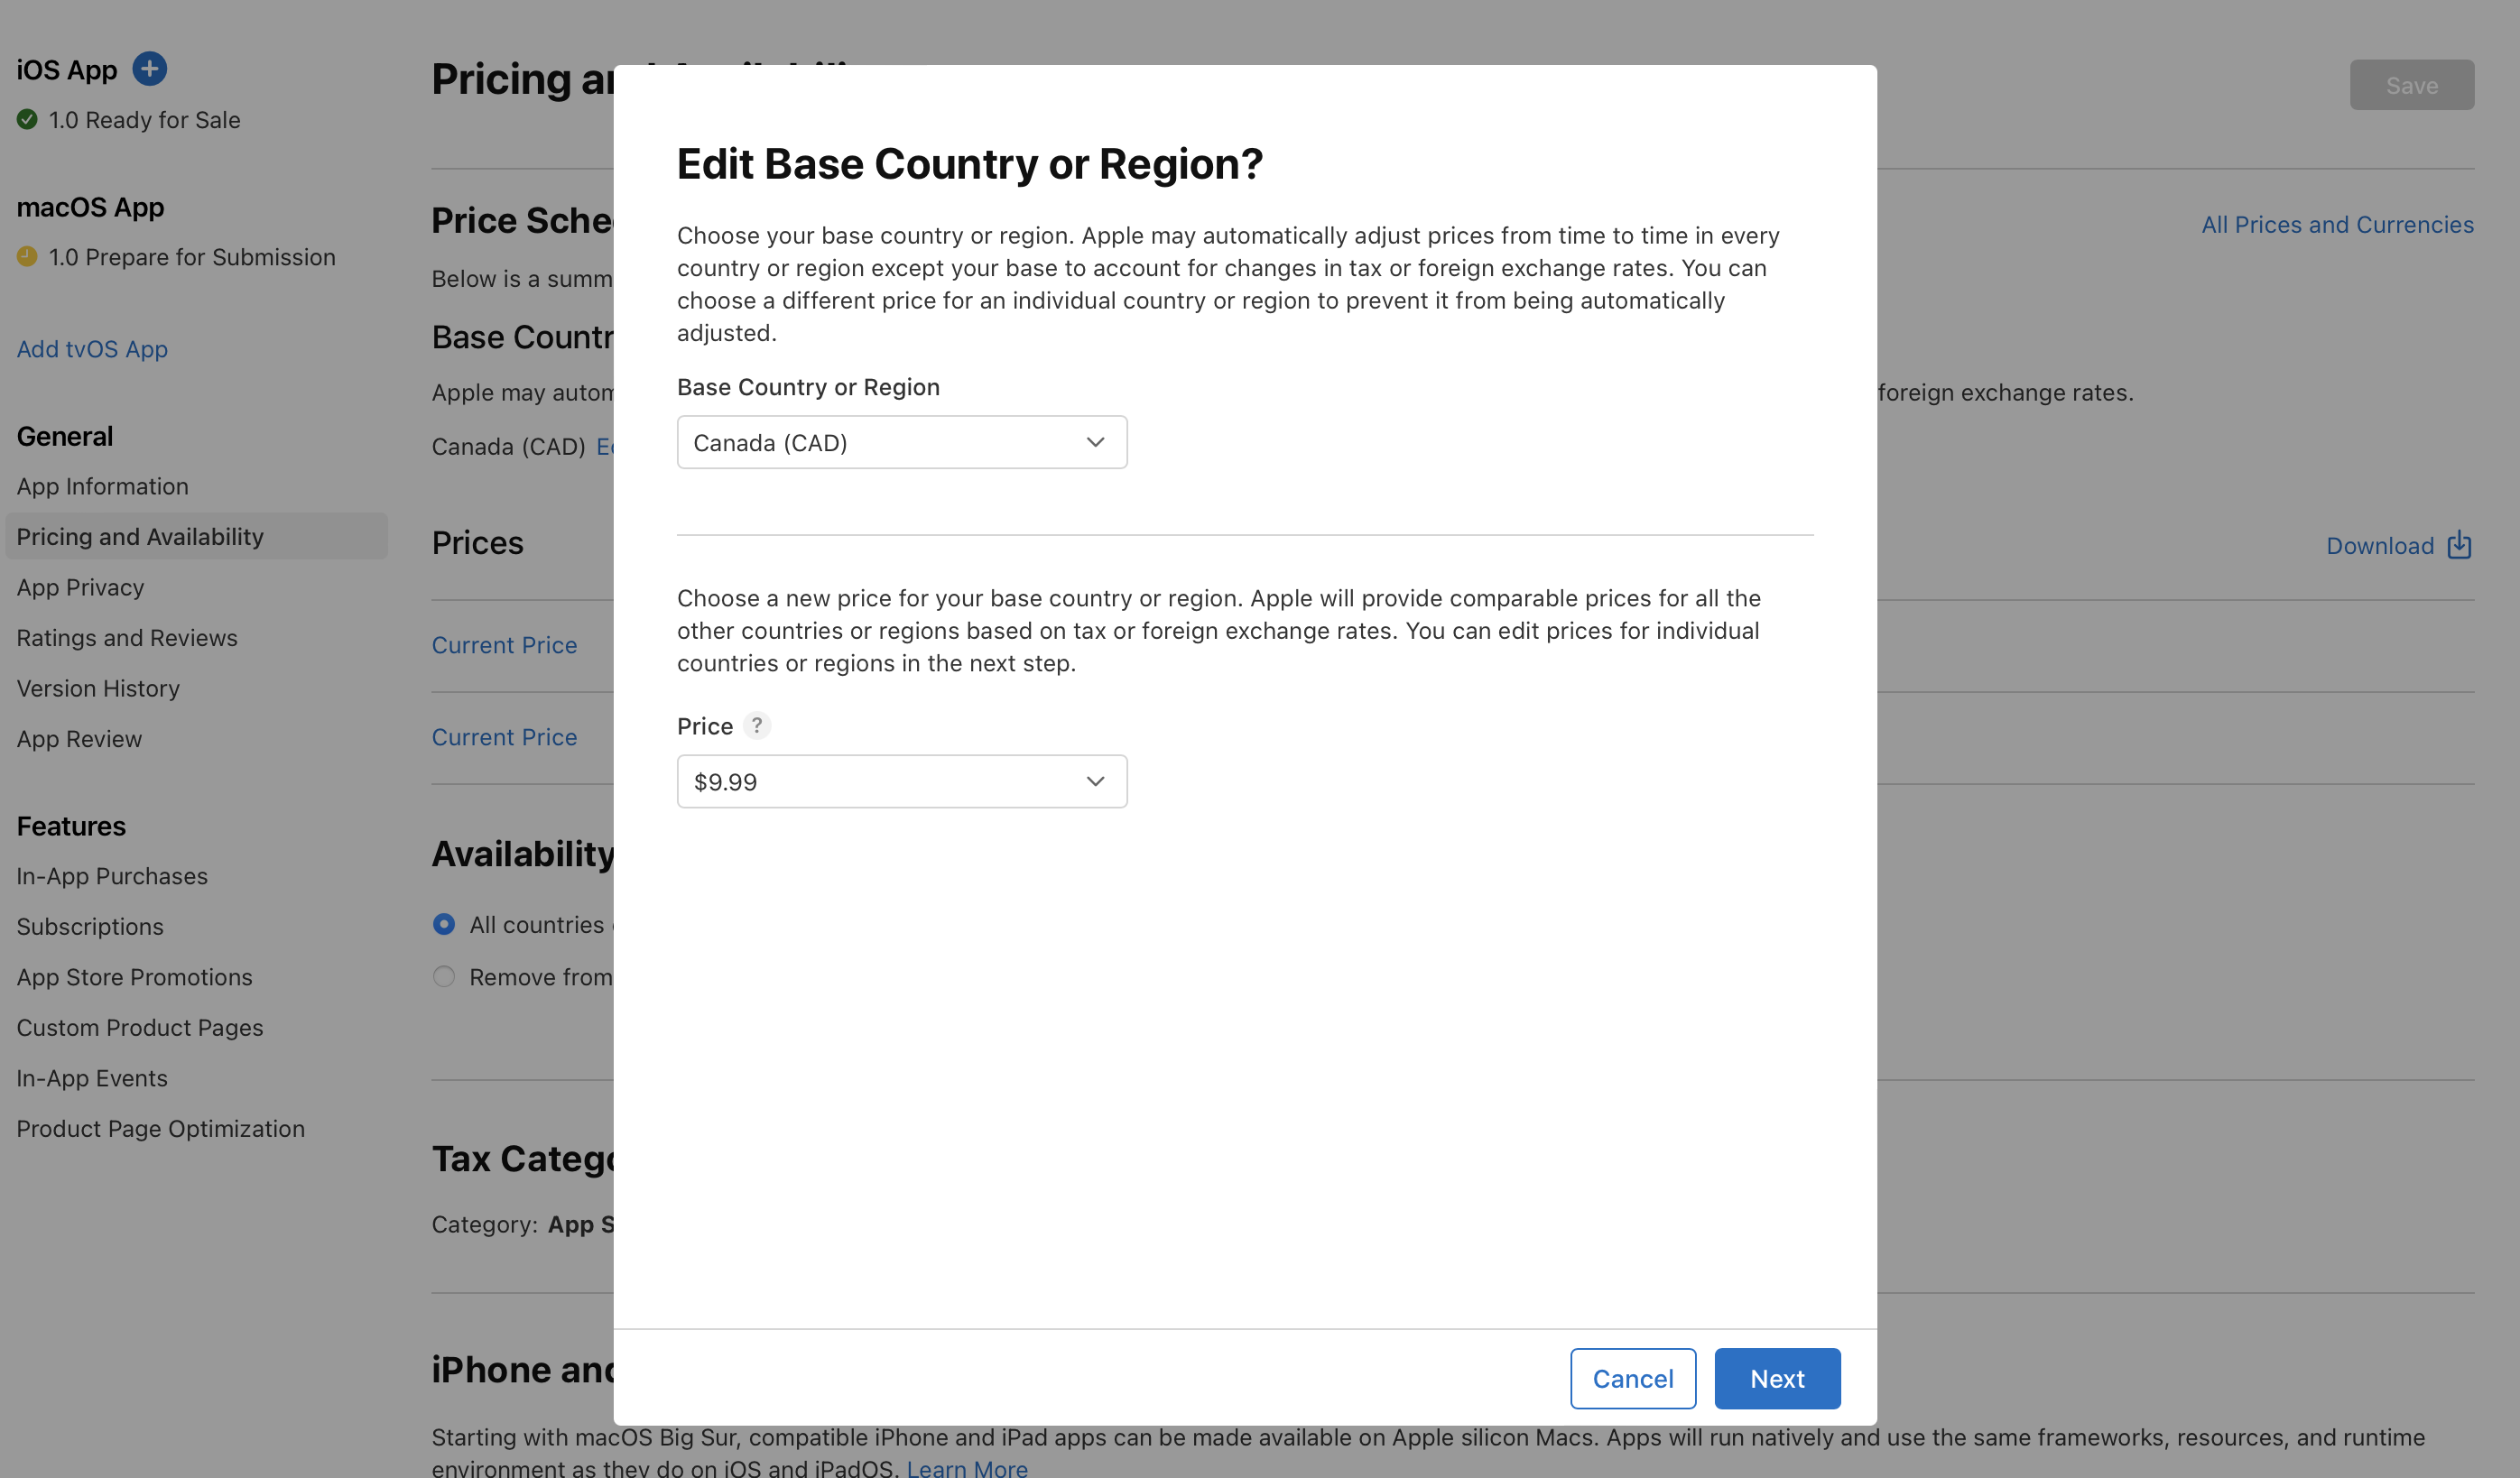This screenshot has height=1478, width=2520.
Task: Select Remove from availability radio button
Action: (x=443, y=976)
